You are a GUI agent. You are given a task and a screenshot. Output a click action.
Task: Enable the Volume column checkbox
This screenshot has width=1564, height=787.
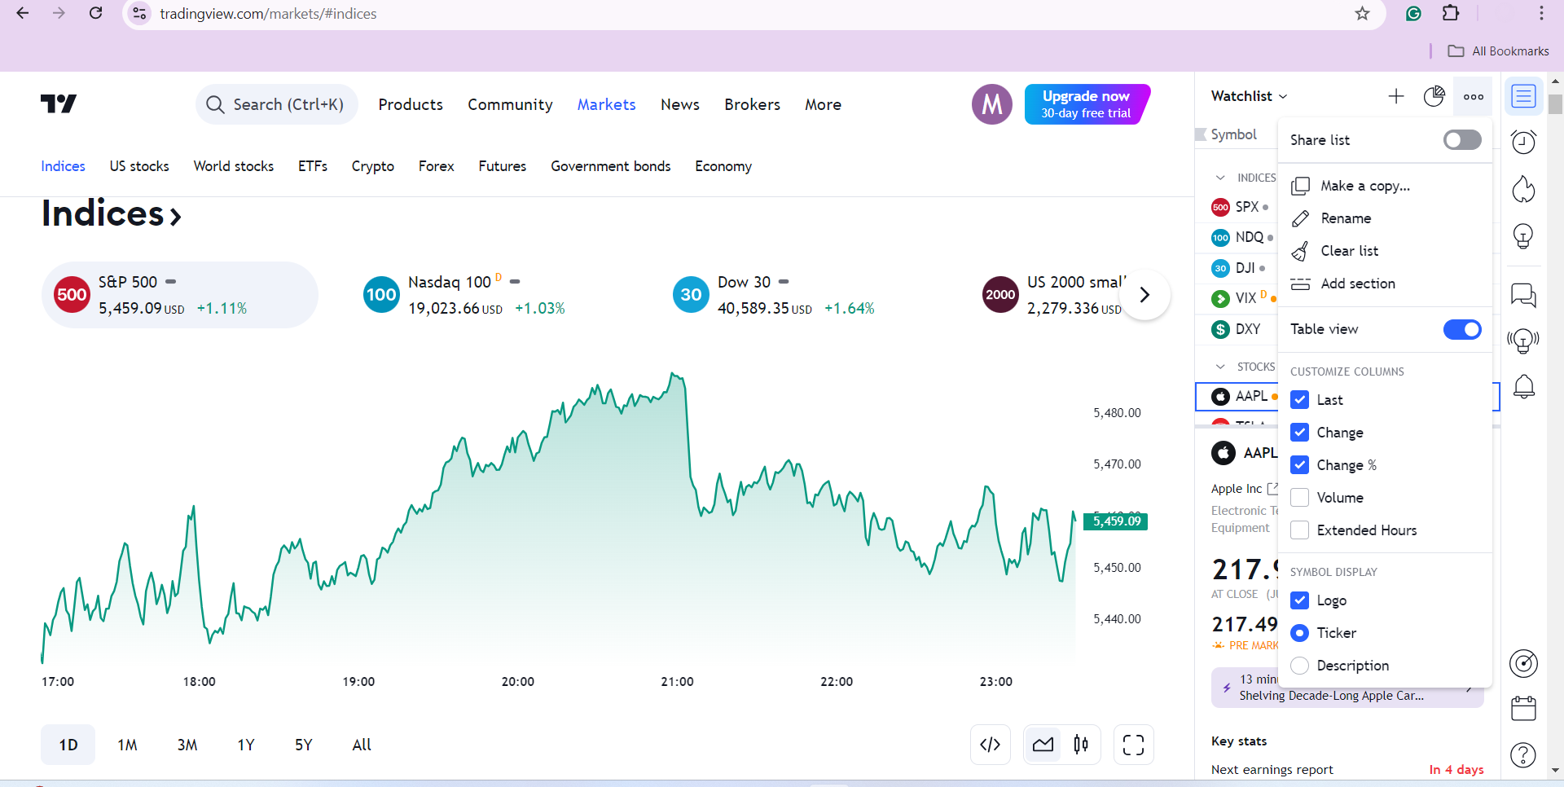click(1300, 498)
